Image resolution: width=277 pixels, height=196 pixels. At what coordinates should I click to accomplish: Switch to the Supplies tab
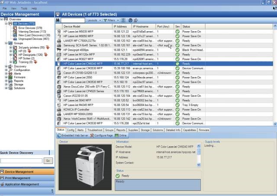point(133,130)
